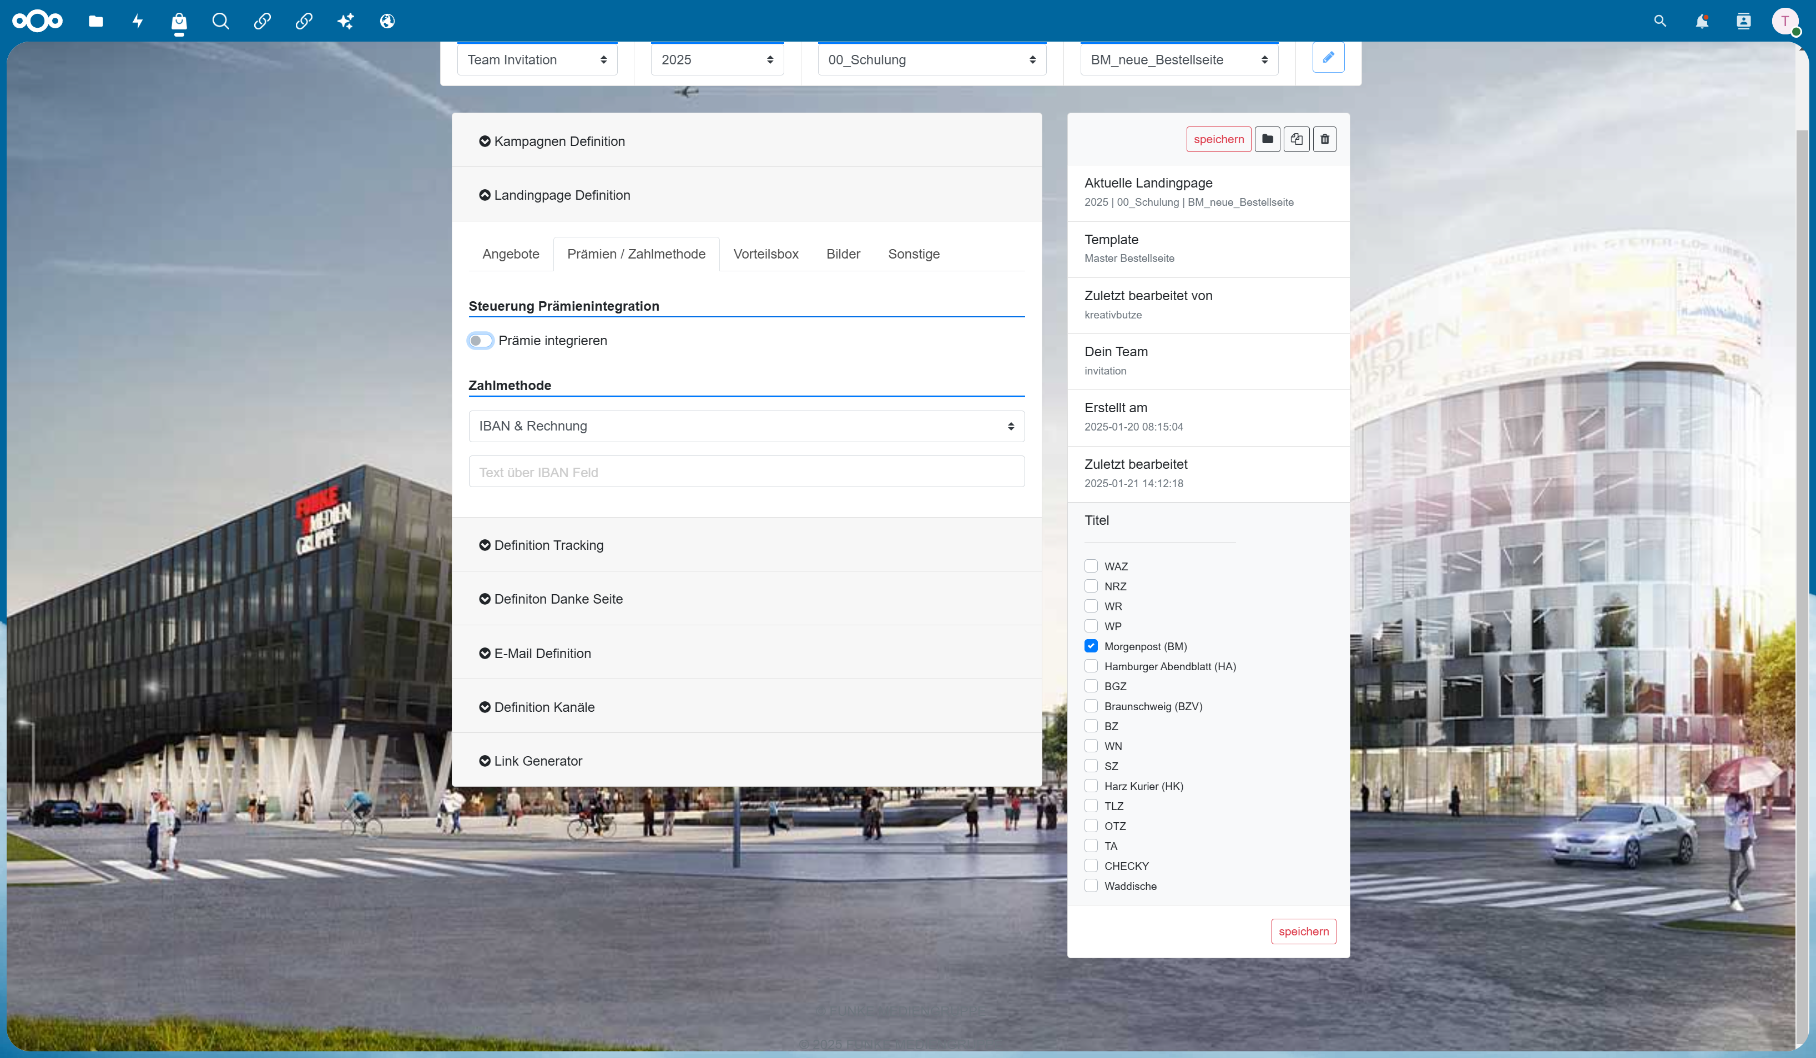
Task: Expand the Link Generator section
Action: pyautogui.click(x=746, y=761)
